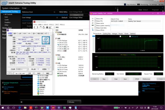Screen dimensions: 165x110
Task: Open Preferences in System Stability Test
Action: click(x=146, y=79)
